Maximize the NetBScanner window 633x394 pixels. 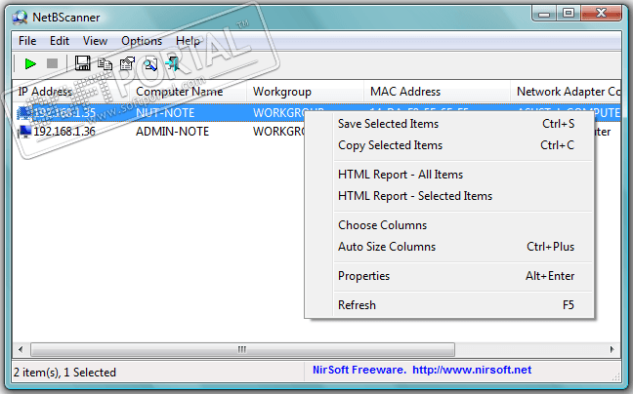click(x=569, y=14)
